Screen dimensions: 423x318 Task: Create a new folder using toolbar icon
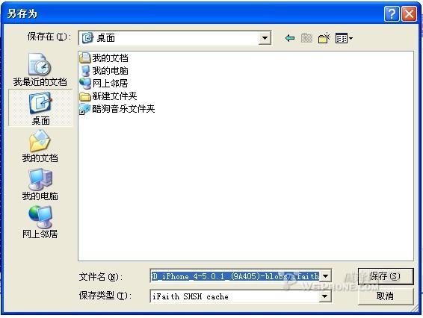coord(324,38)
